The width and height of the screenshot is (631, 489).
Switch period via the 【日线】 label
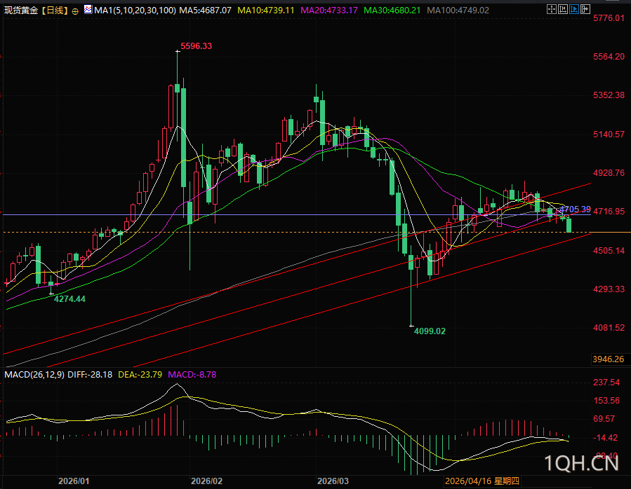click(55, 11)
